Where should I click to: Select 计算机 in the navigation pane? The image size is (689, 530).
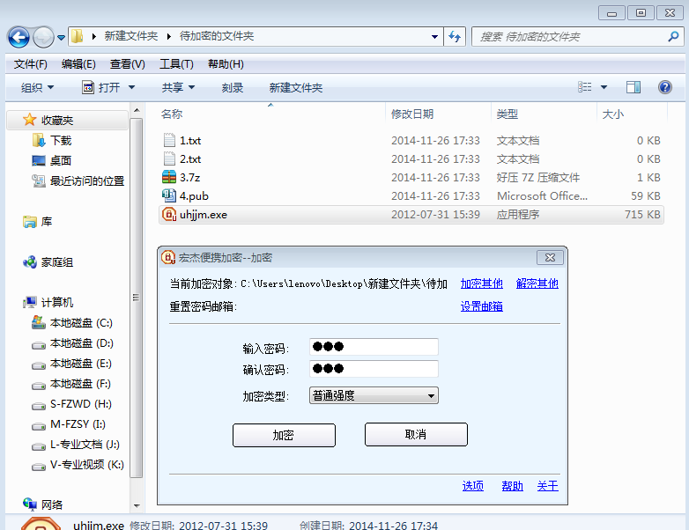(48, 302)
